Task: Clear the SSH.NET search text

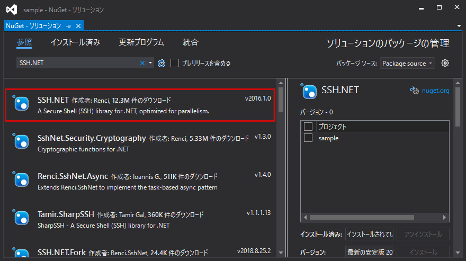Action: 142,63
